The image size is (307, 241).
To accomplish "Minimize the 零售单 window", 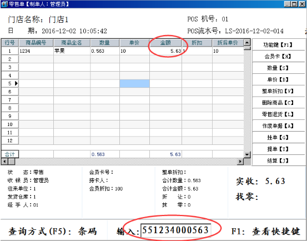I will [288, 4].
